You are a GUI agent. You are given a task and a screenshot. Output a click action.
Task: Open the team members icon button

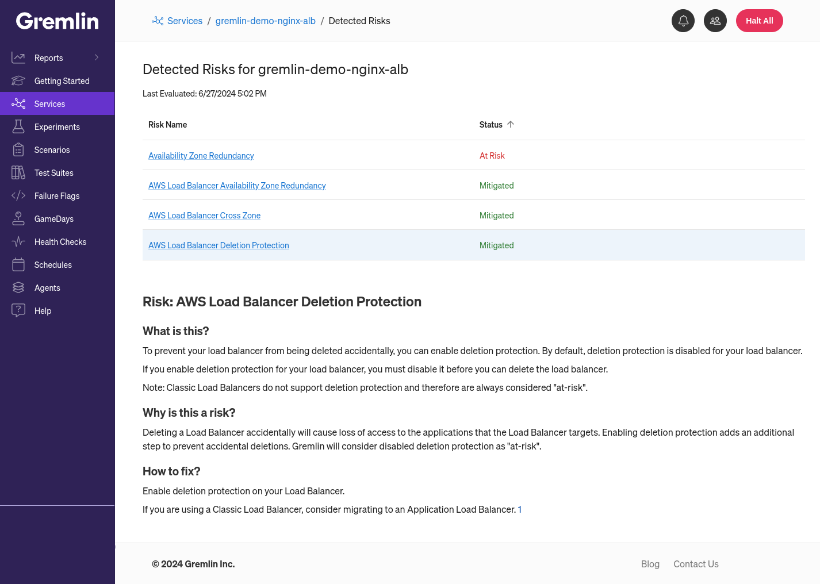715,21
